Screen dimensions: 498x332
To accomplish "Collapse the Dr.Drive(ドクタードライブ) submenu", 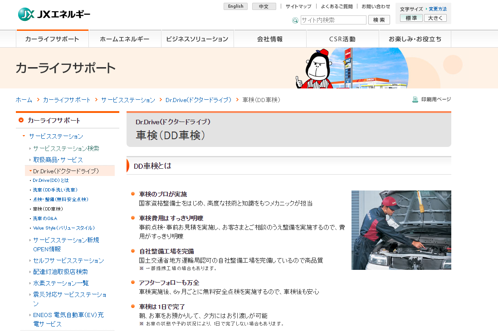I will [30, 171].
